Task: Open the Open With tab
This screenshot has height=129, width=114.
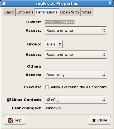Action: 69,12
